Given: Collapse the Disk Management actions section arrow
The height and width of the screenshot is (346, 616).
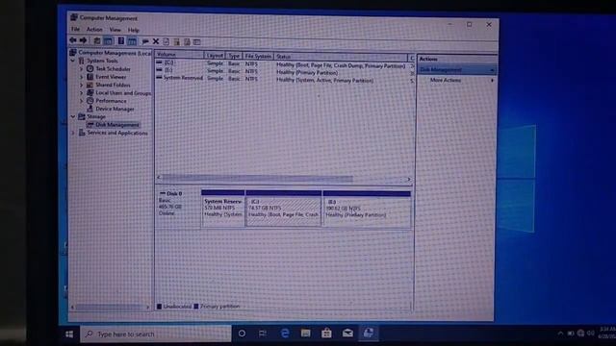Looking at the screenshot, I should coord(492,70).
